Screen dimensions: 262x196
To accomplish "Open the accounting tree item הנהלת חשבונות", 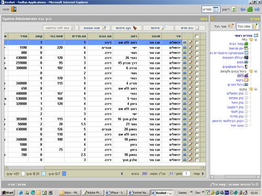I will point(235,57).
